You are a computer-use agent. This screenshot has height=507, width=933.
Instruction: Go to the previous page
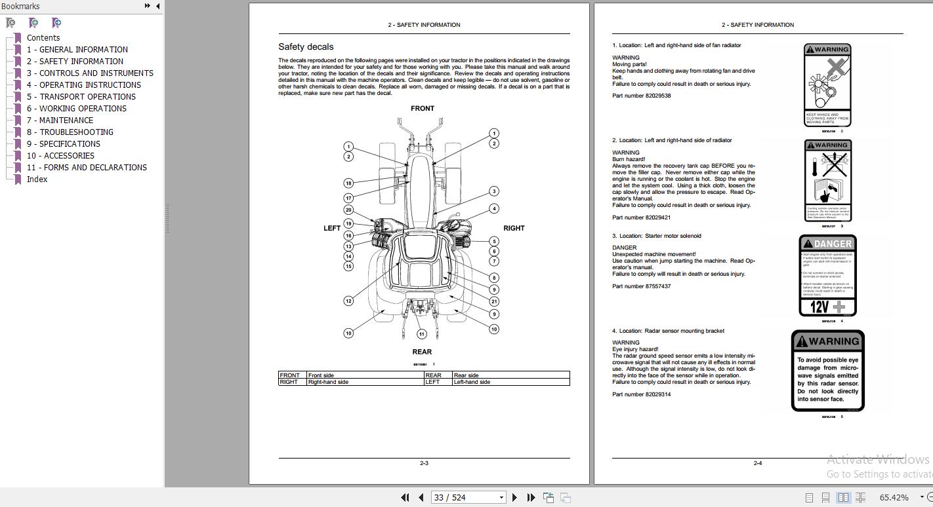pyautogui.click(x=421, y=498)
